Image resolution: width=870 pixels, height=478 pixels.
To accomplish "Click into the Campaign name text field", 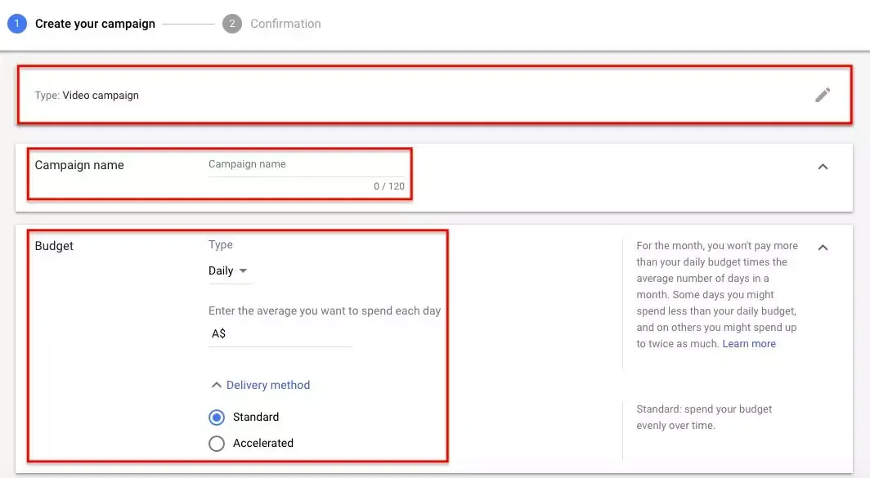I will (x=307, y=165).
